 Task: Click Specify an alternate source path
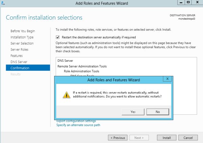coord(78,125)
